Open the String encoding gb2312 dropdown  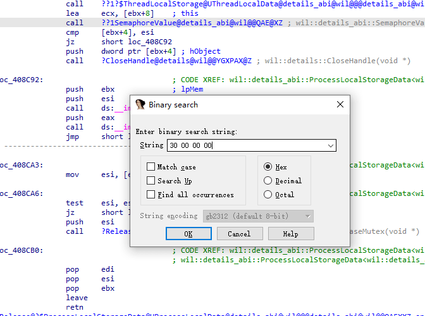(258, 216)
